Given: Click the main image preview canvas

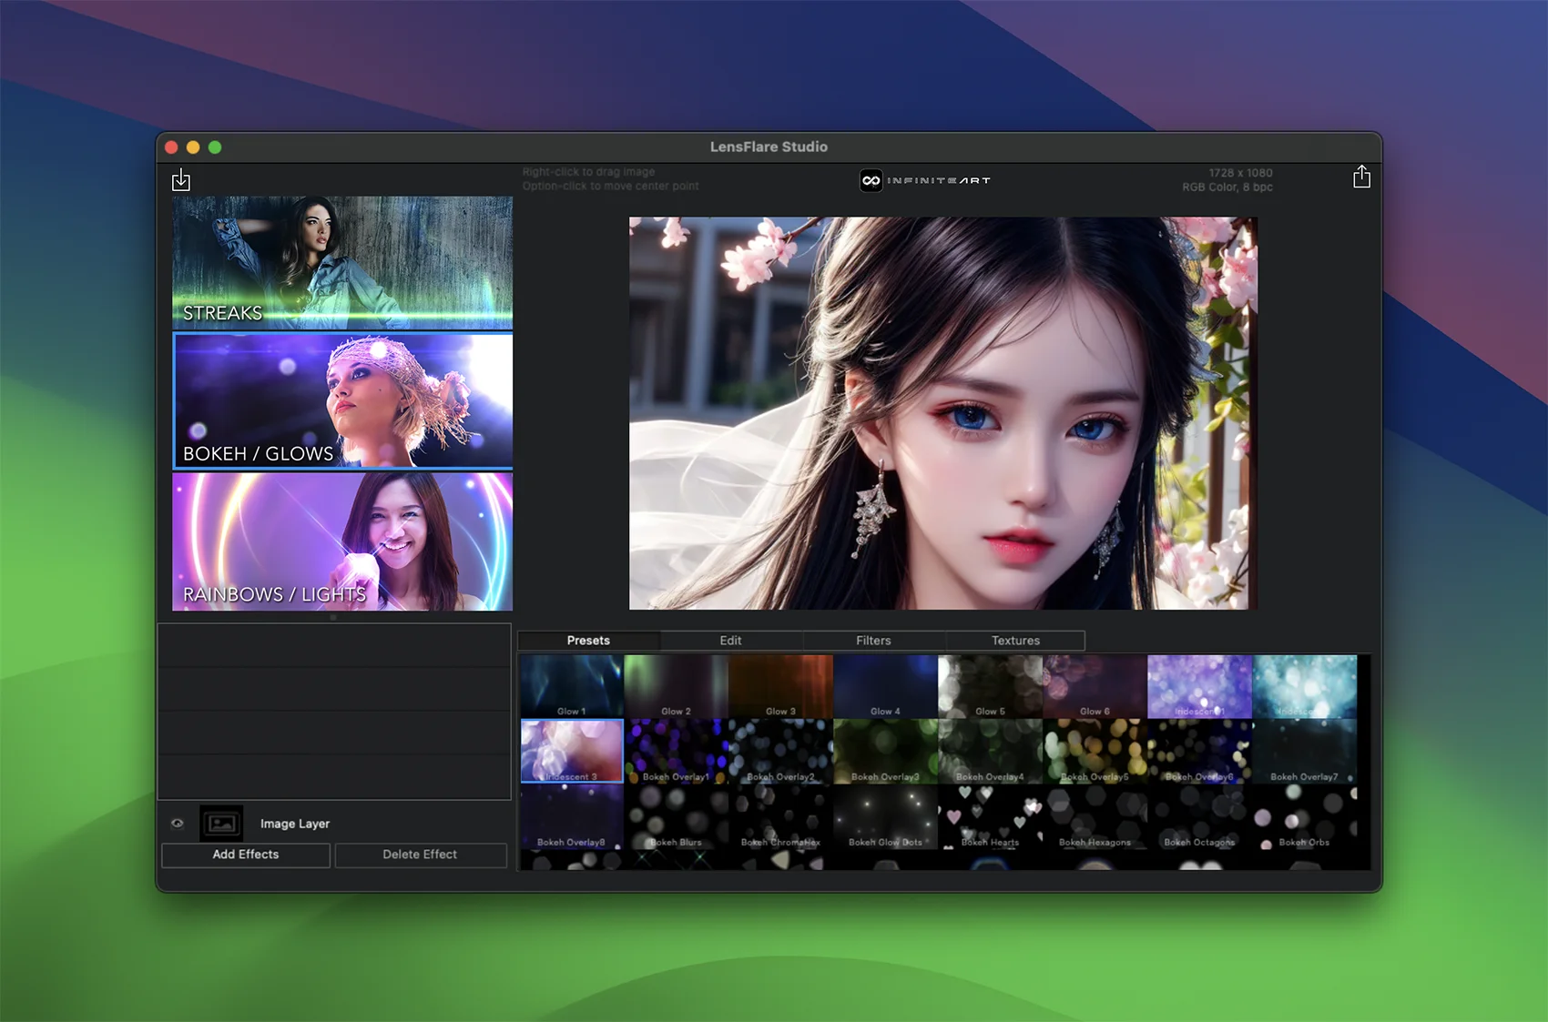Looking at the screenshot, I should [x=943, y=413].
